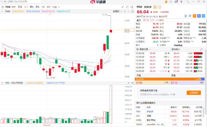The height and width of the screenshot is (127, 207).
Task: Click the latest red volume bar
Action: tap(111, 104)
